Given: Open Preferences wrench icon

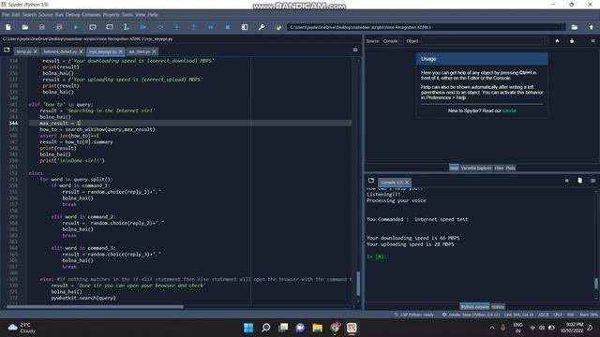Looking at the screenshot, I should 262,27.
